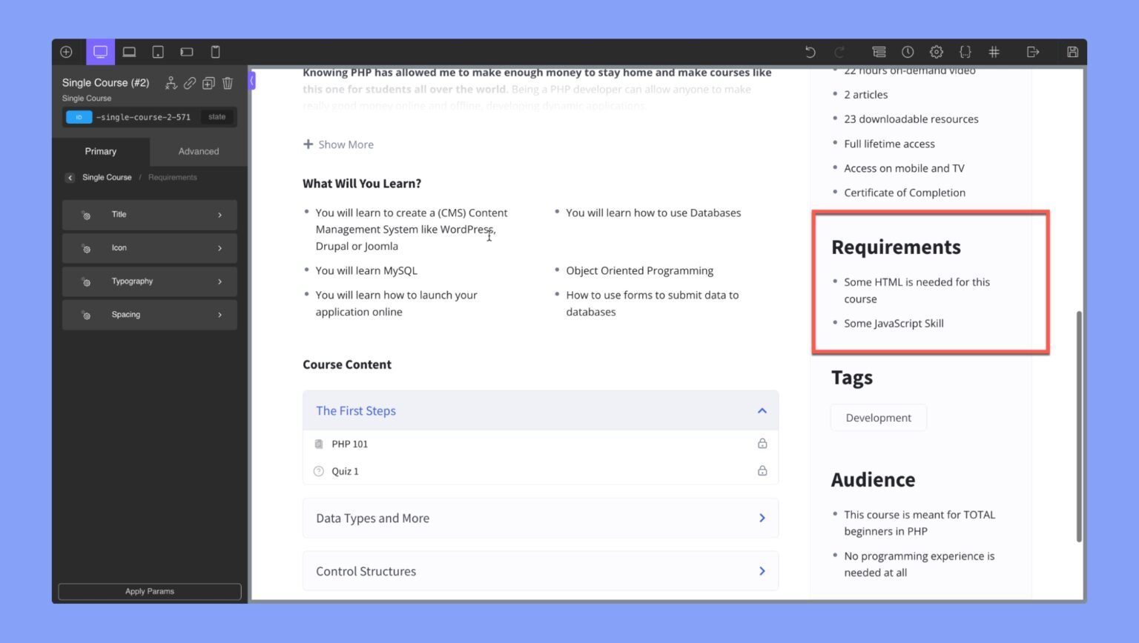Add a new block with the plus icon
Screen dimensions: 1139x643
[66, 52]
